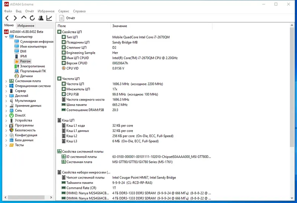The height and width of the screenshot is (203, 297).
Task: Click the Системная плата motherboard icon
Action: 12,81
